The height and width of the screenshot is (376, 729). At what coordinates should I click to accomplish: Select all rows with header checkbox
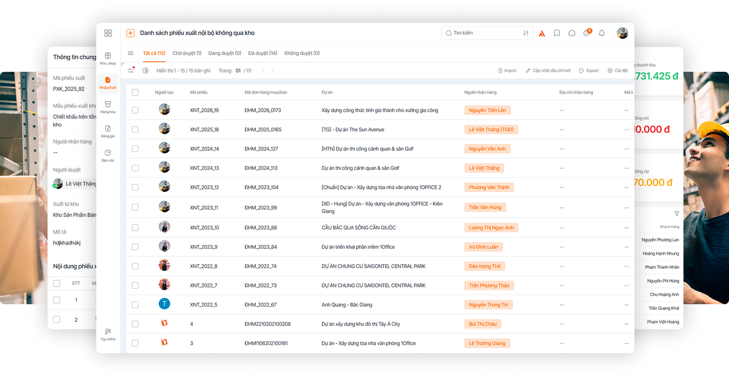point(135,92)
